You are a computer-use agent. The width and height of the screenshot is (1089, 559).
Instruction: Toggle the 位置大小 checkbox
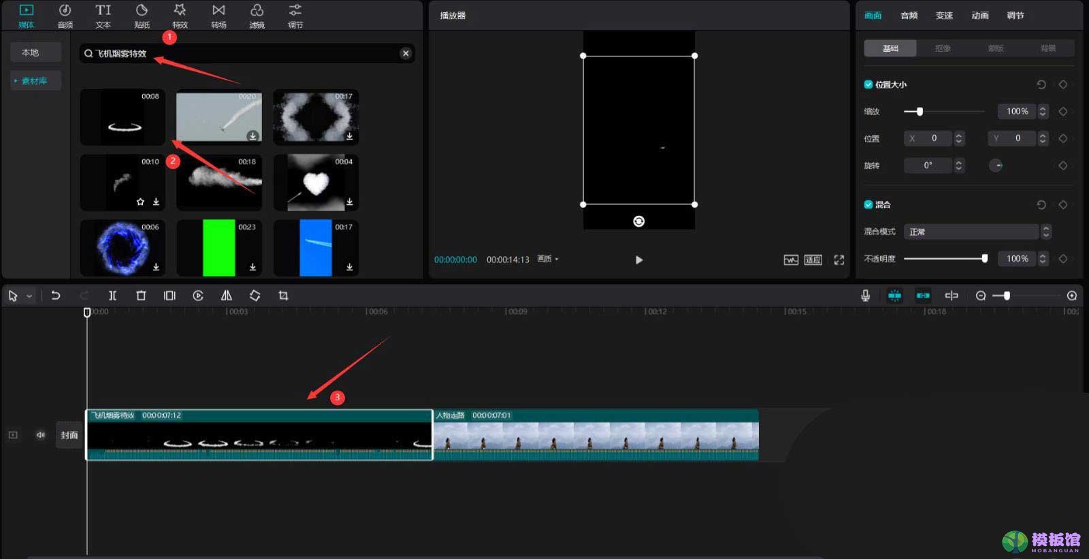868,84
